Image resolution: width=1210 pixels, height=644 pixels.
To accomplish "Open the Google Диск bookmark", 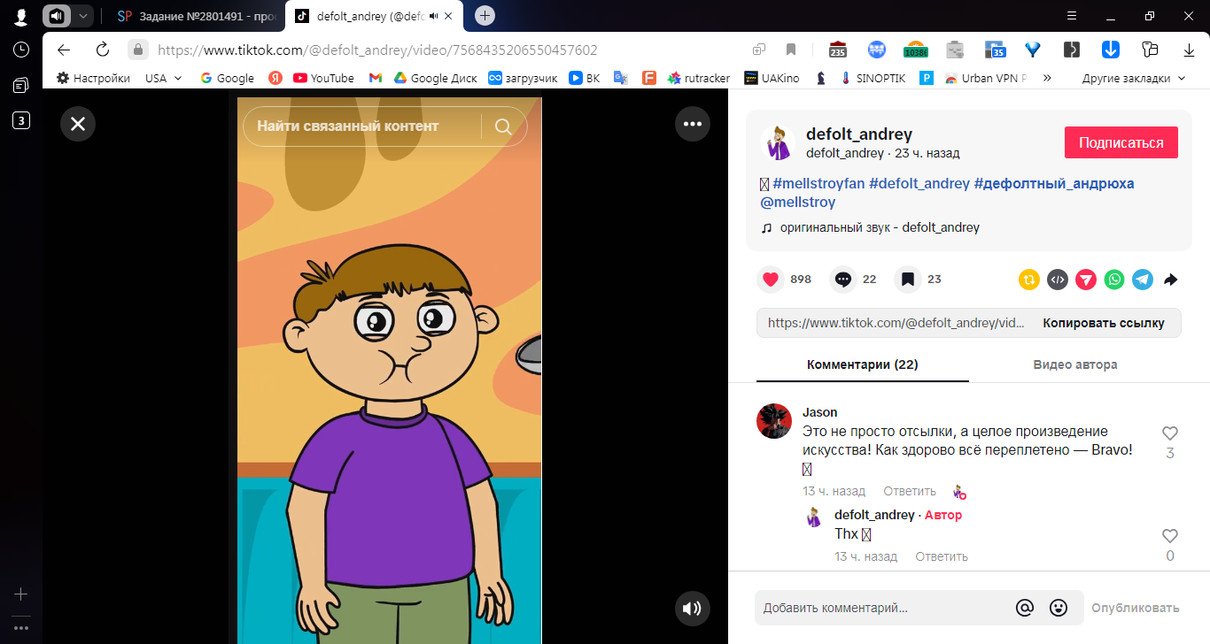I will tap(436, 78).
